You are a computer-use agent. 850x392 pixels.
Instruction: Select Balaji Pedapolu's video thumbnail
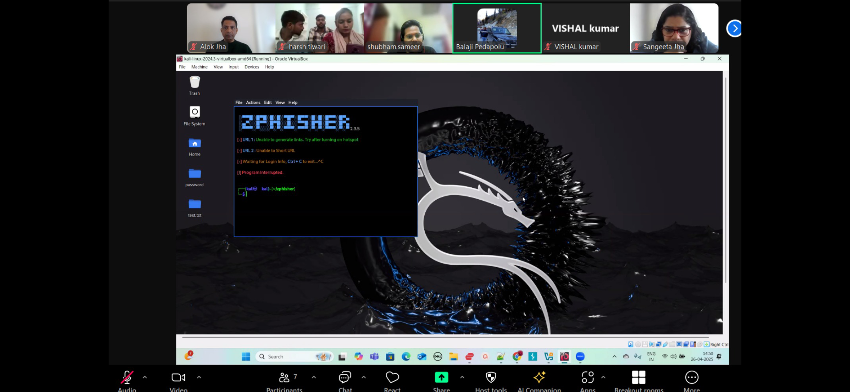point(497,28)
